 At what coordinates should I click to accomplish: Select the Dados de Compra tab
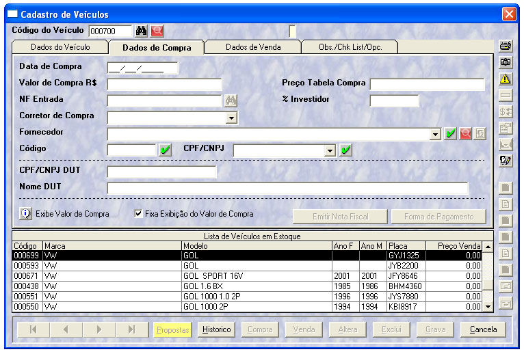157,48
